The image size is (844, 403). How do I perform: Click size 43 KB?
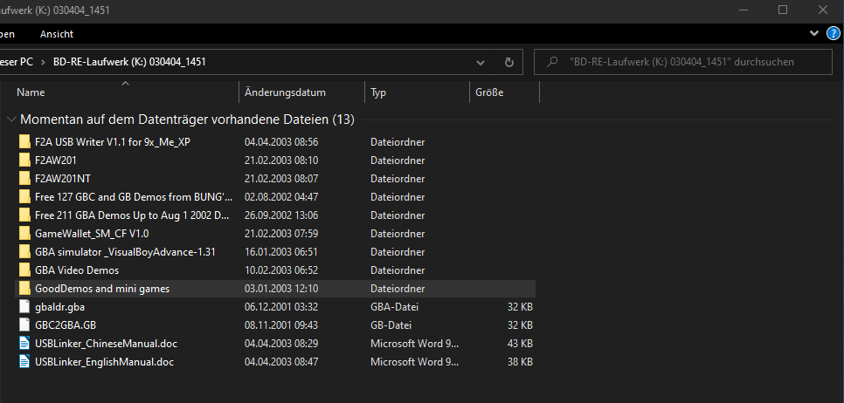coord(520,344)
